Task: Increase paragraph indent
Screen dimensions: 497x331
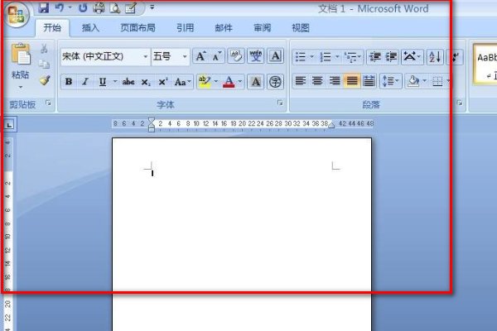Action: click(x=391, y=57)
